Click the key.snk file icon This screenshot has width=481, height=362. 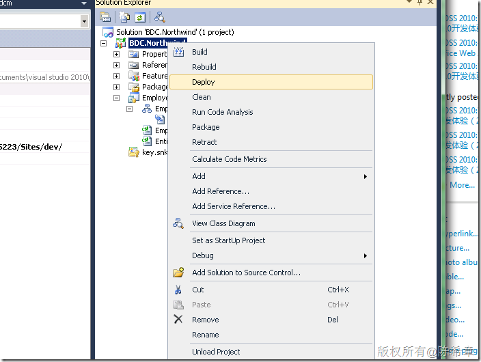[x=134, y=152]
